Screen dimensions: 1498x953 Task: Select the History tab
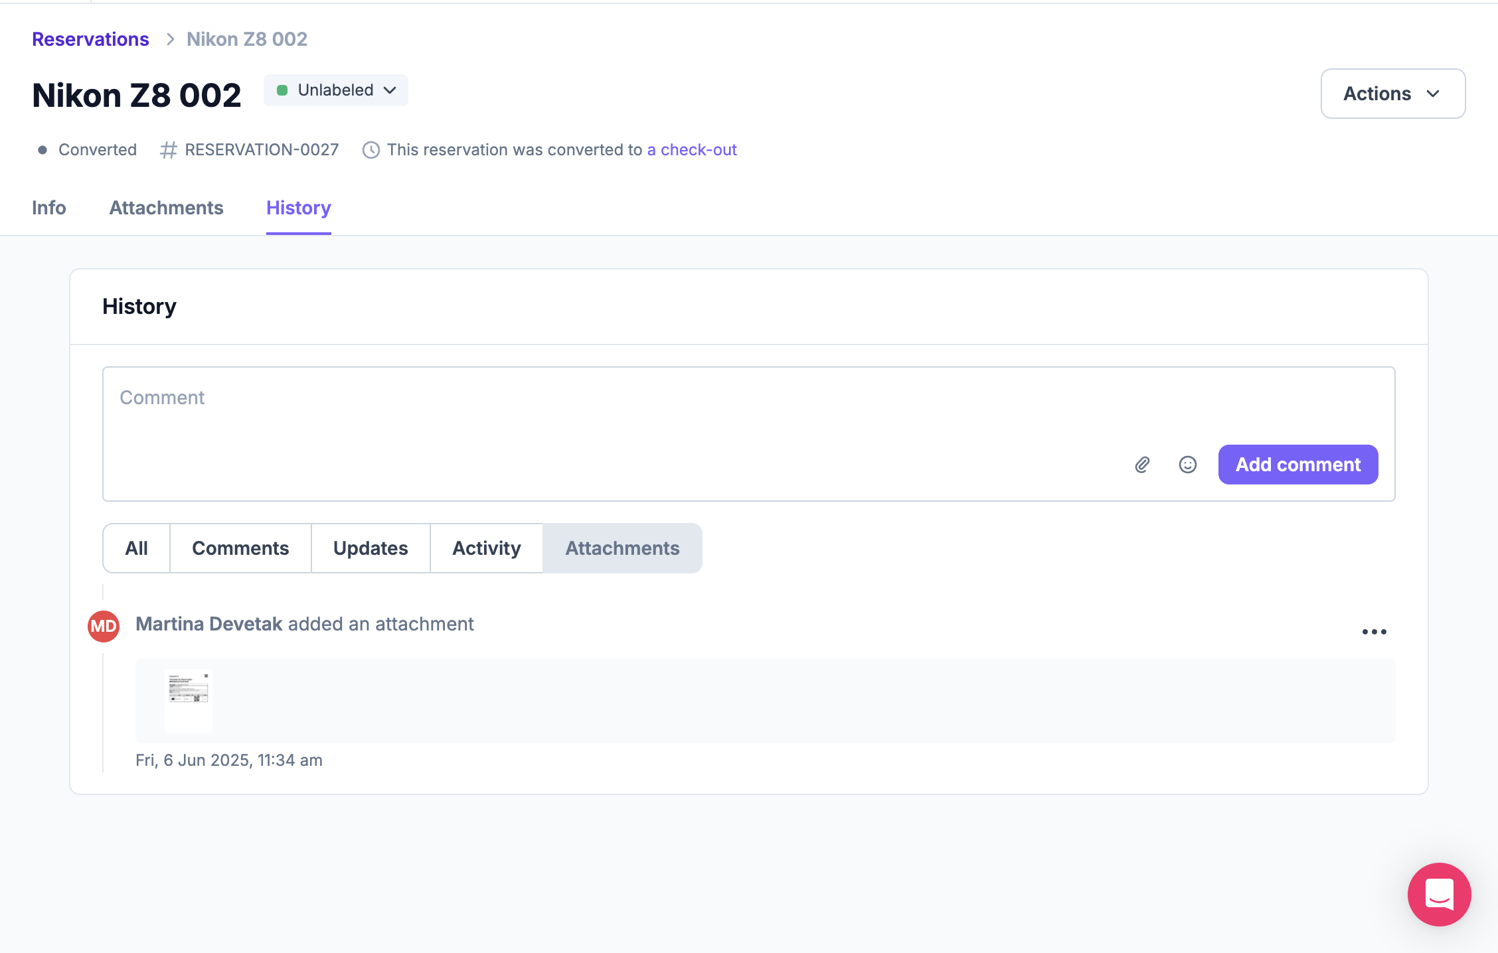299,208
